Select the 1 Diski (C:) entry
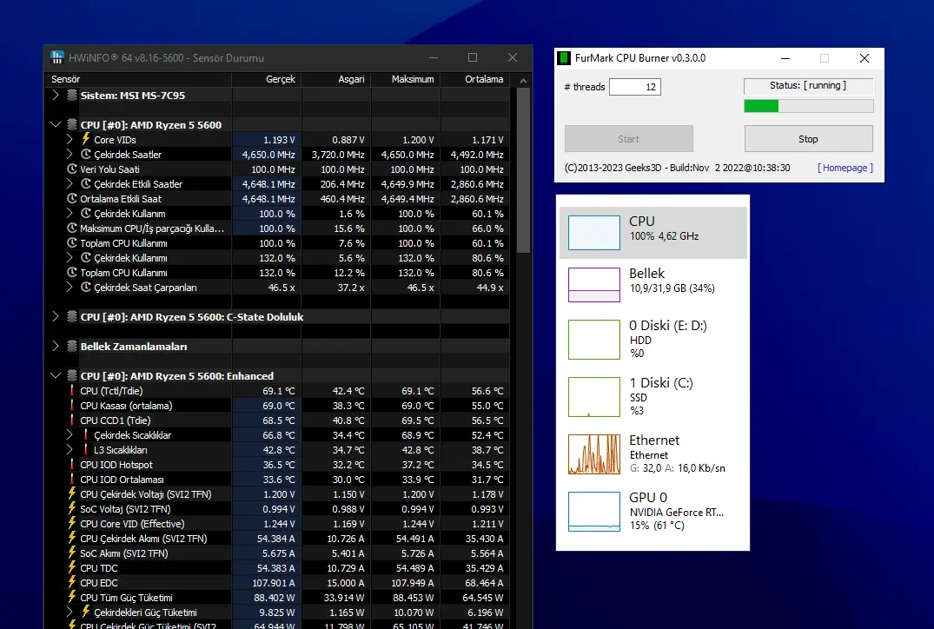The width and height of the screenshot is (934, 629). point(652,396)
